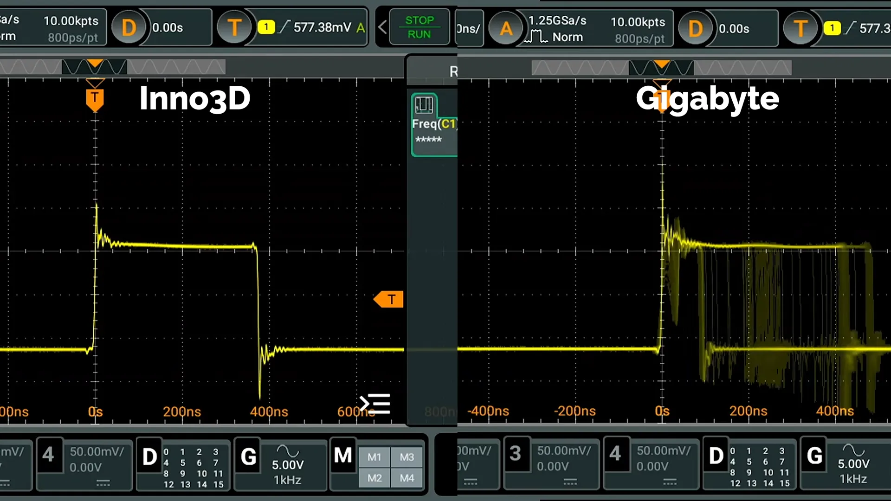Click the 10.00kpts memory depth on Gigabyte scope
Screen dimensions: 891x501
click(638, 22)
